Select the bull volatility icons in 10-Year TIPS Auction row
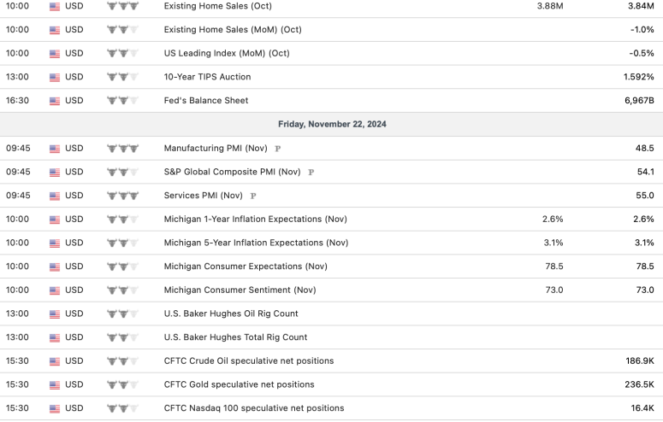This screenshot has width=663, height=422. click(122, 77)
